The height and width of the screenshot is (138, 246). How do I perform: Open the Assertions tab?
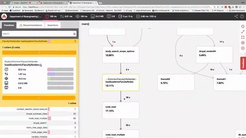coord(53,25)
